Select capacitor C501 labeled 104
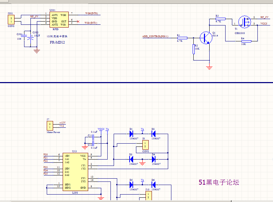 [24, 36]
